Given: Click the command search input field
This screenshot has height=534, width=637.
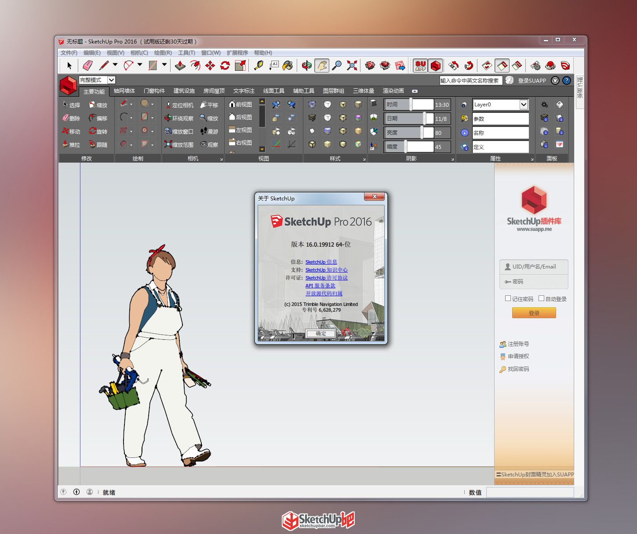Looking at the screenshot, I should coord(471,80).
